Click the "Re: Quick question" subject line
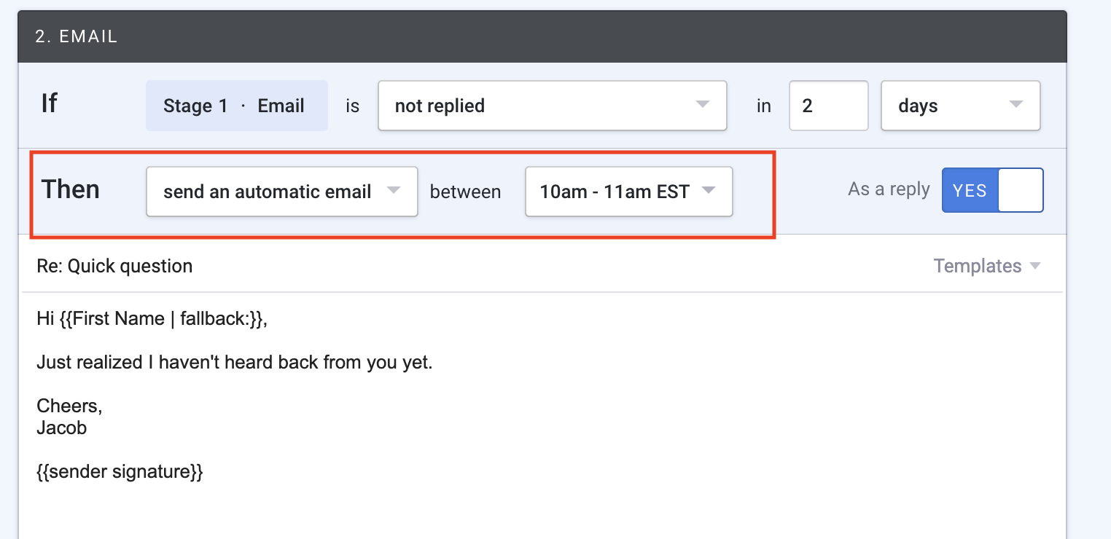This screenshot has width=1111, height=539. point(114,267)
